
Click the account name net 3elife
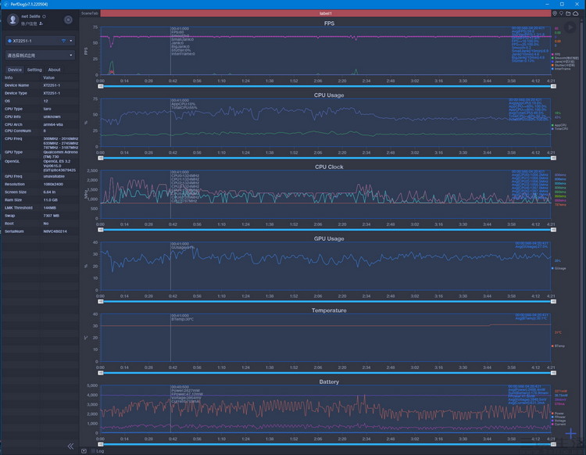30,16
